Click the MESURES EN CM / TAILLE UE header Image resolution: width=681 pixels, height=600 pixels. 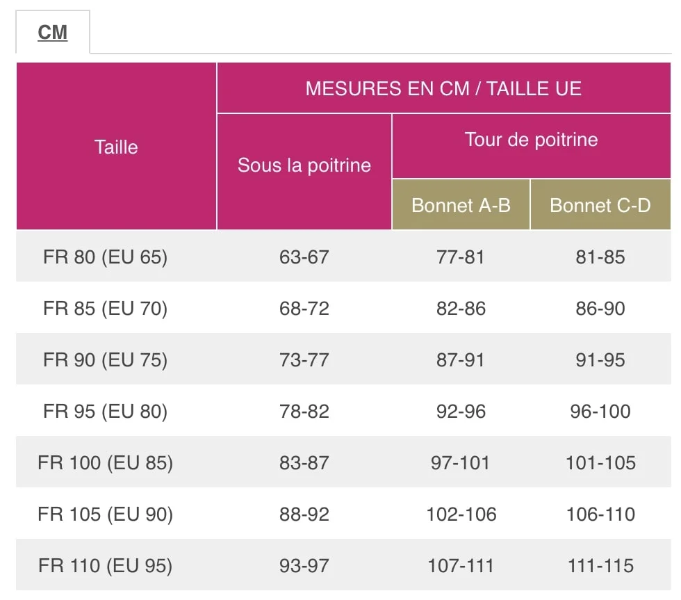coord(443,88)
